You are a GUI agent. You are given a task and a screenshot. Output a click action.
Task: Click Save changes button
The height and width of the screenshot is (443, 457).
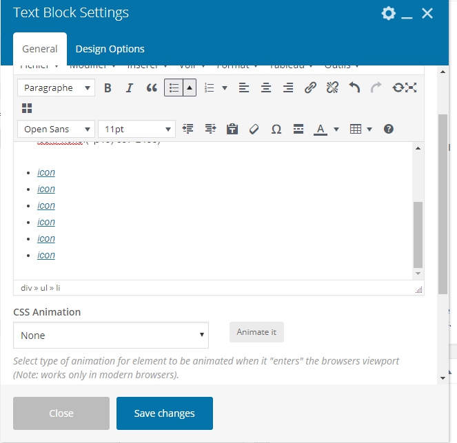[x=165, y=413]
